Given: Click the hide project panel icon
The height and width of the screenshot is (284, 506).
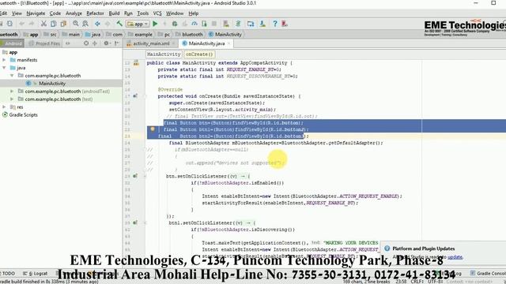Looking at the screenshot, I should coord(116,43).
